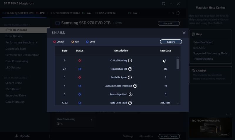
Task: Open Supported Features by Model help topic
Action: (x=211, y=54)
